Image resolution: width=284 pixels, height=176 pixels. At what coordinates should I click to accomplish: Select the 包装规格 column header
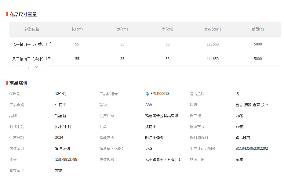(32, 29)
